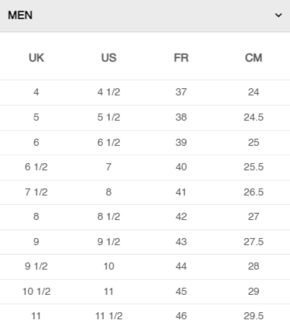Select the US column header
Screen dimensions: 290x324
109,58
